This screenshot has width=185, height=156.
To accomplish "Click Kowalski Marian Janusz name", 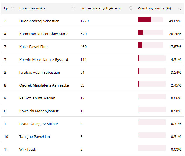I will [x=39, y=111].
